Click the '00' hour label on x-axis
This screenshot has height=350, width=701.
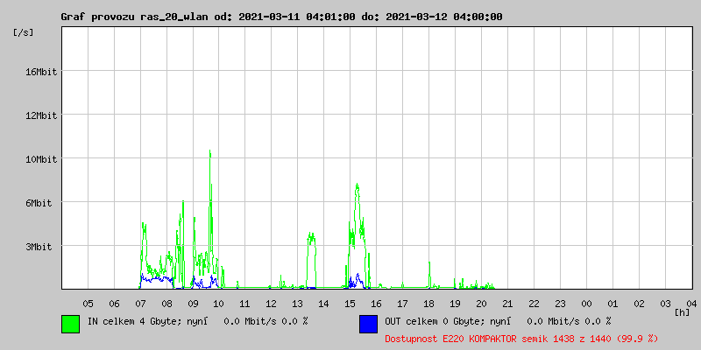(586, 304)
